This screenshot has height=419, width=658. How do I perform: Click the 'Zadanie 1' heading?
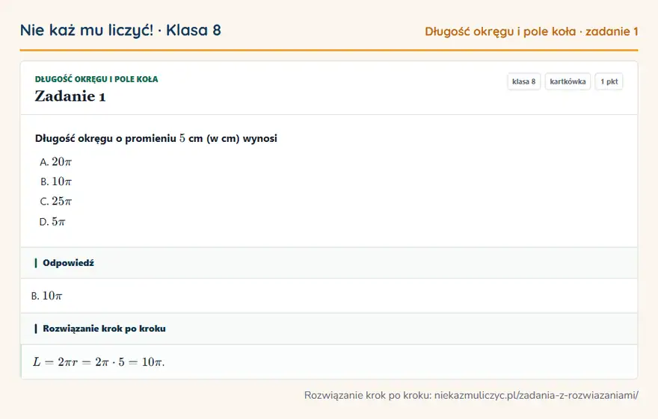click(70, 96)
